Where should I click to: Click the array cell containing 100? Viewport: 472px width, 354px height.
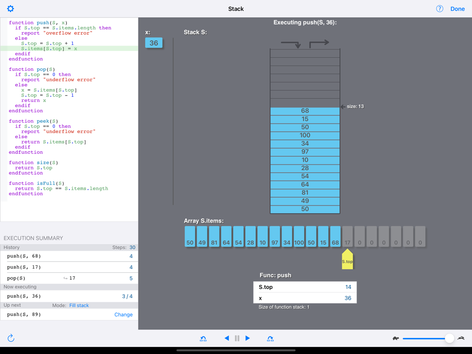click(x=299, y=236)
